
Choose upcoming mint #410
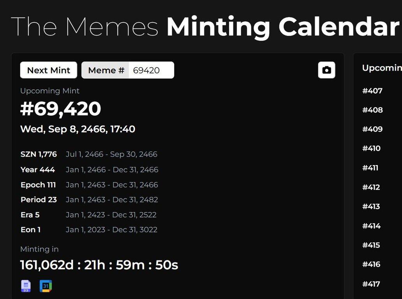click(x=371, y=148)
